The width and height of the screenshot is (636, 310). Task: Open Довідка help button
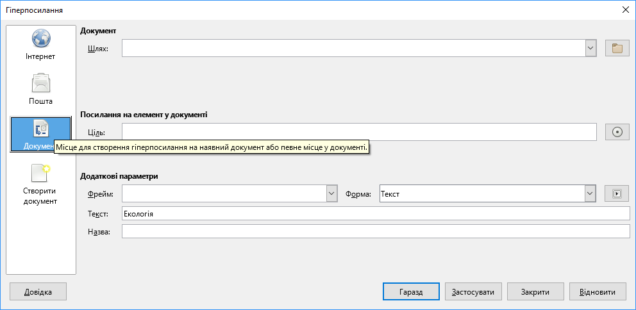(x=38, y=292)
